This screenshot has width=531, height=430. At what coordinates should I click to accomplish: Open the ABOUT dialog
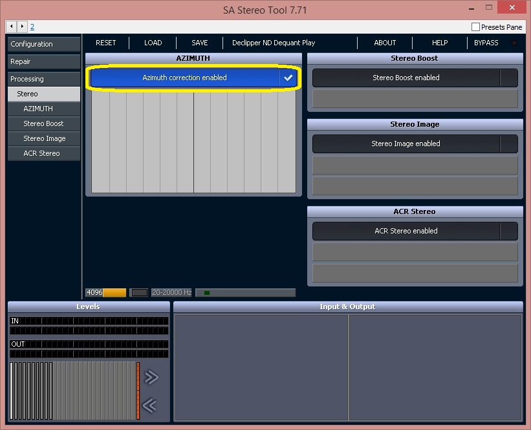[x=385, y=43]
